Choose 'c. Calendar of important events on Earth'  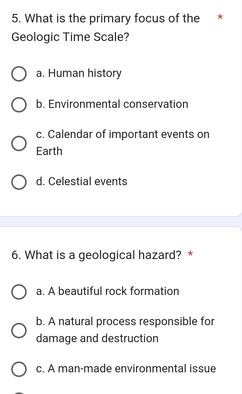click(x=19, y=143)
